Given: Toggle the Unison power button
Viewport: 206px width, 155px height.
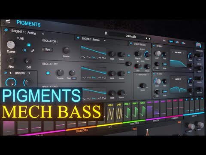Looking at the screenshot, I should 6,73.
